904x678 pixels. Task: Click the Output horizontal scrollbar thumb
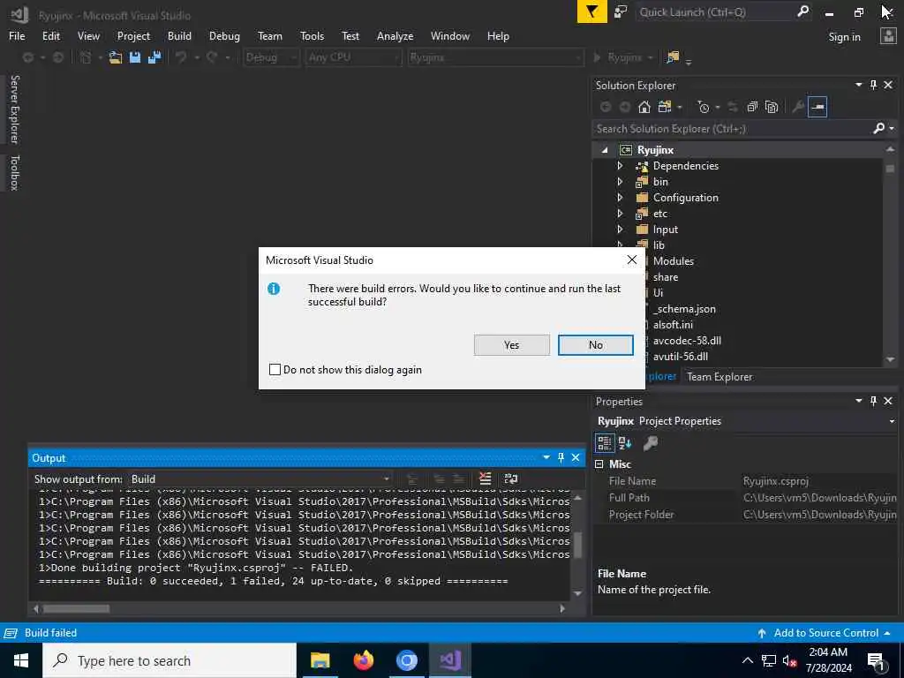(76, 608)
